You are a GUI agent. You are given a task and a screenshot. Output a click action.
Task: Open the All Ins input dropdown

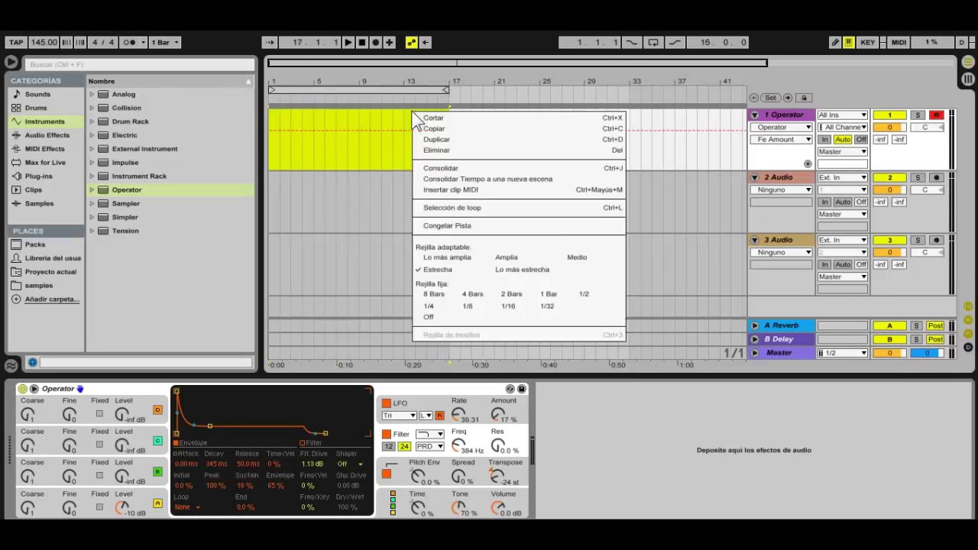(843, 115)
